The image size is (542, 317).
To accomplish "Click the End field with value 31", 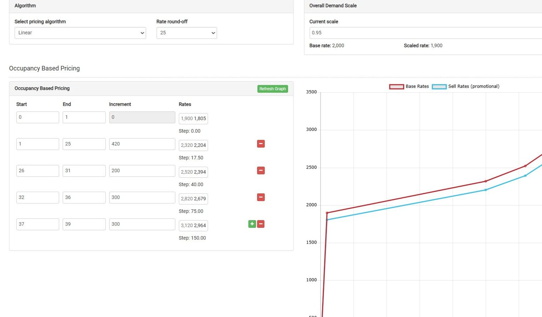I will 84,171.
